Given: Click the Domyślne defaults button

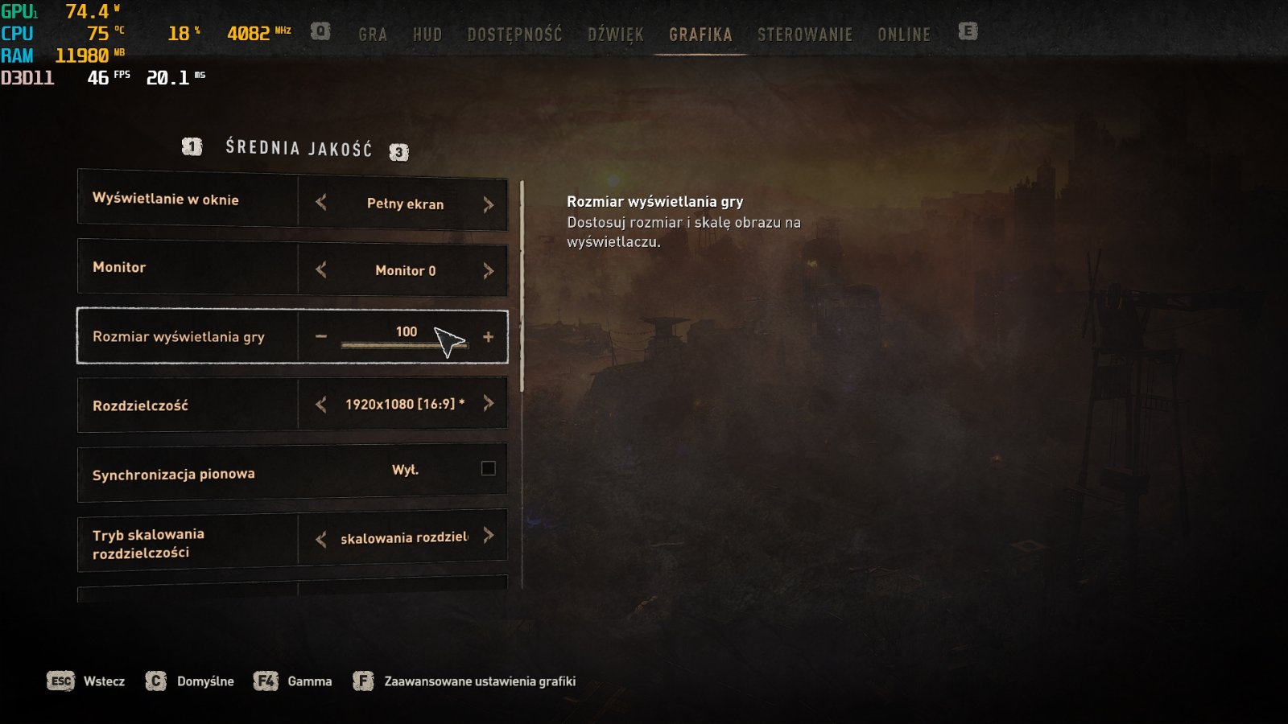Looking at the screenshot, I should (205, 681).
